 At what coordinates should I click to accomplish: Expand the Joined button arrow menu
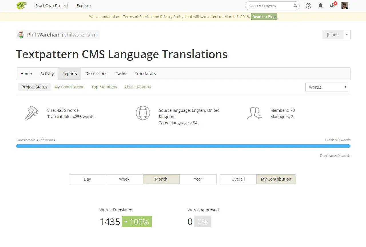(x=347, y=35)
